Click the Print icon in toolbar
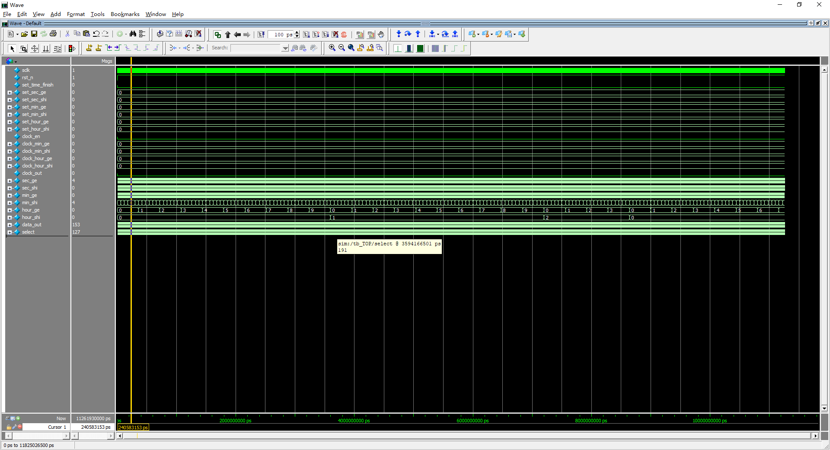Image resolution: width=830 pixels, height=450 pixels. (x=53, y=34)
